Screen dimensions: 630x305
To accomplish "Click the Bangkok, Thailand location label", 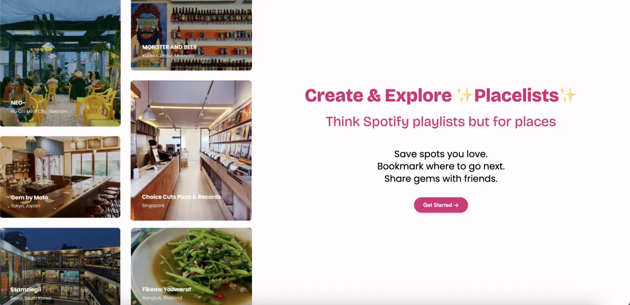I will pos(162,298).
